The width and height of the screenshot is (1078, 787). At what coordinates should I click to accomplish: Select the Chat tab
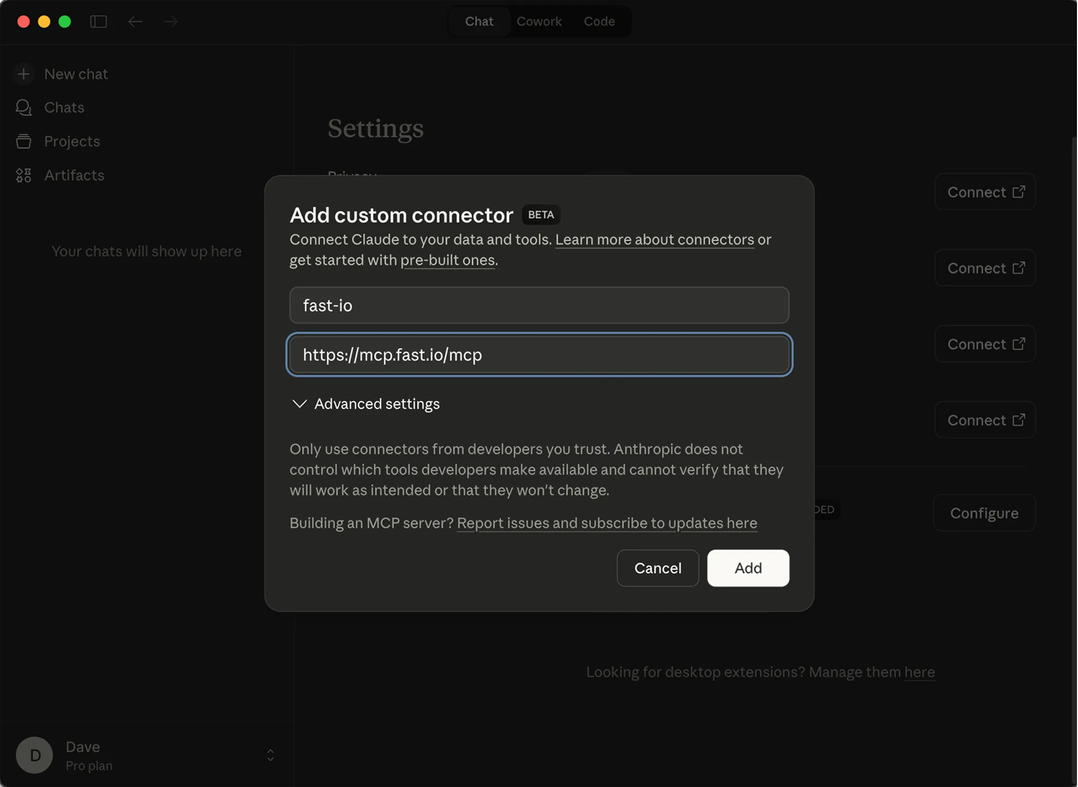(479, 22)
